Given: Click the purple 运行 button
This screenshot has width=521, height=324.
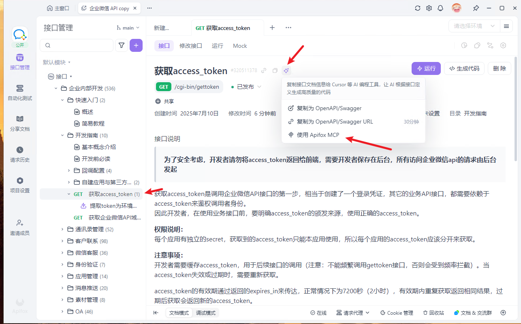Looking at the screenshot, I should pos(426,68).
